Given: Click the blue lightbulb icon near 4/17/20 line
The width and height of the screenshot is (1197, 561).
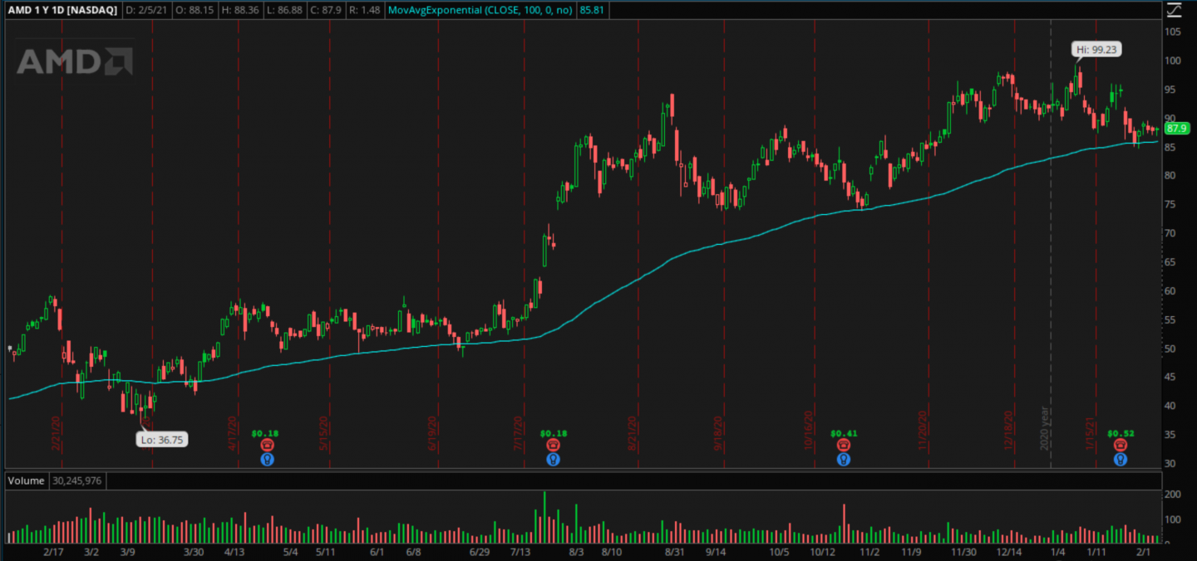Looking at the screenshot, I should 266,459.
